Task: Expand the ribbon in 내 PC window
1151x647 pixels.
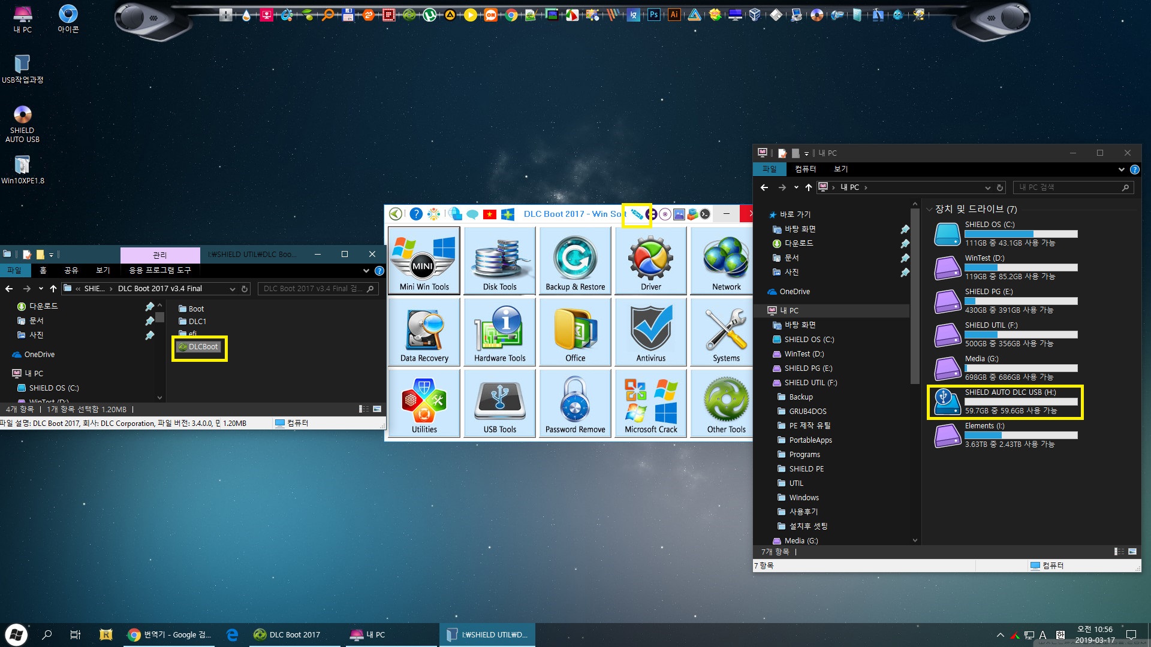Action: point(1122,170)
